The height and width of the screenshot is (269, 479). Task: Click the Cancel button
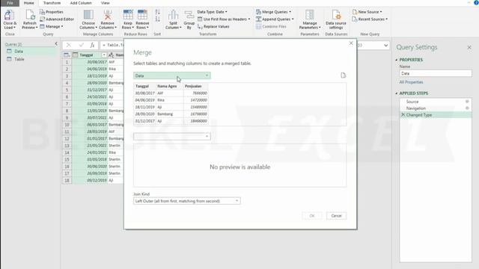pos(336,216)
